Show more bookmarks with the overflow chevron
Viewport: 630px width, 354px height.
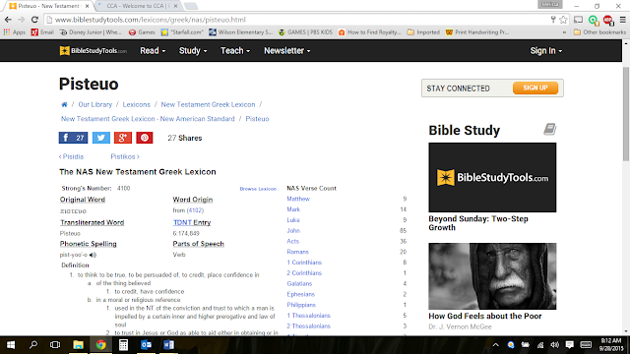pyautogui.click(x=564, y=32)
